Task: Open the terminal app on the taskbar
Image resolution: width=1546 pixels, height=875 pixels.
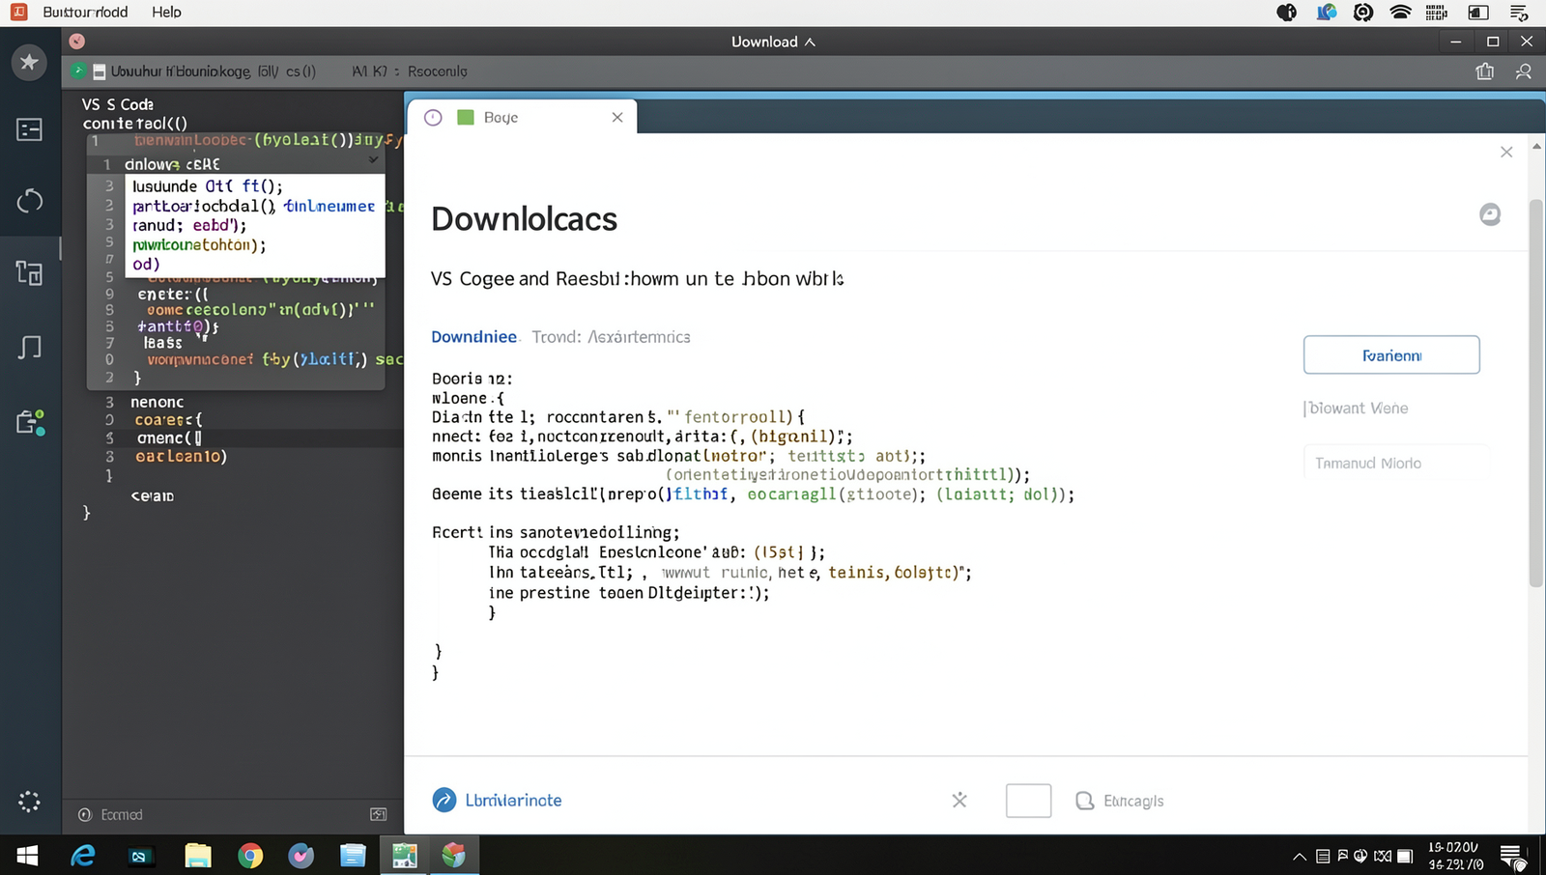Action: [x=140, y=856]
